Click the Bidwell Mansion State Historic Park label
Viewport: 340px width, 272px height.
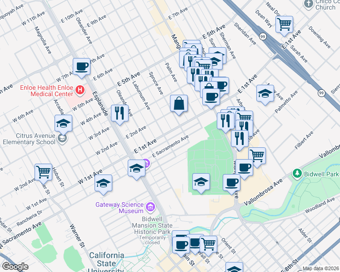tap(152, 225)
